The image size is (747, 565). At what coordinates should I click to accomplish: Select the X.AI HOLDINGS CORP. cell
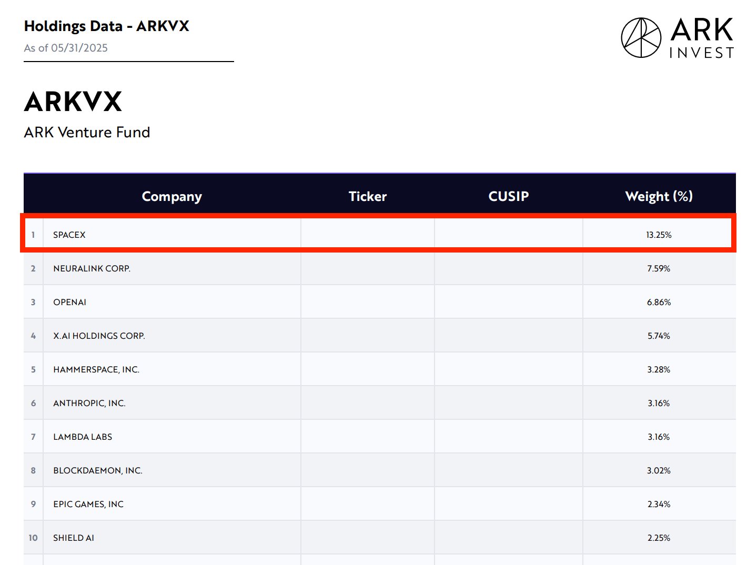[172, 336]
